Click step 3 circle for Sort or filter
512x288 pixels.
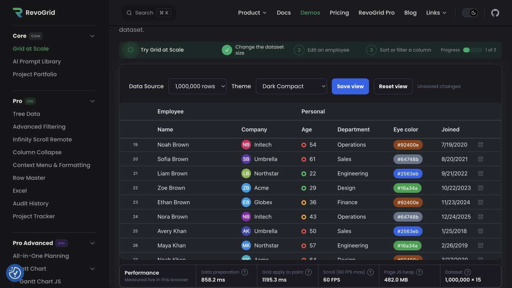click(371, 50)
